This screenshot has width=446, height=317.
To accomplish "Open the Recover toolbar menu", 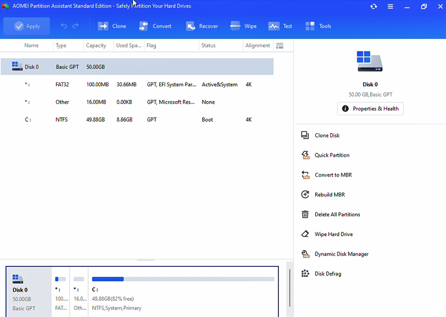I will click(x=202, y=26).
